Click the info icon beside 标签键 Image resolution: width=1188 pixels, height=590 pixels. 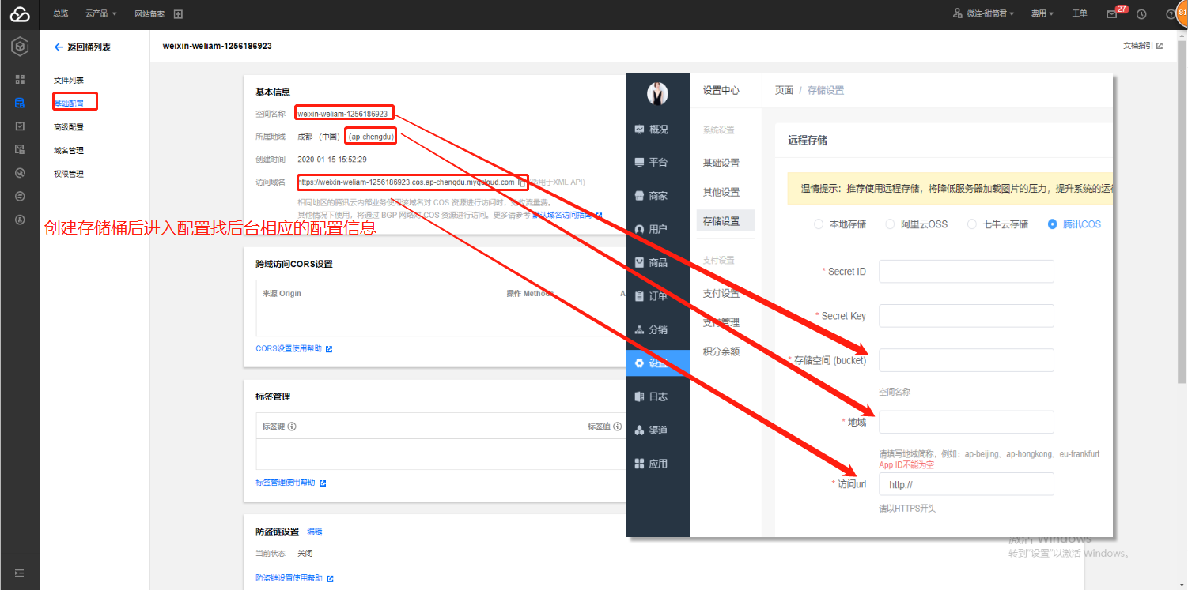coord(292,427)
